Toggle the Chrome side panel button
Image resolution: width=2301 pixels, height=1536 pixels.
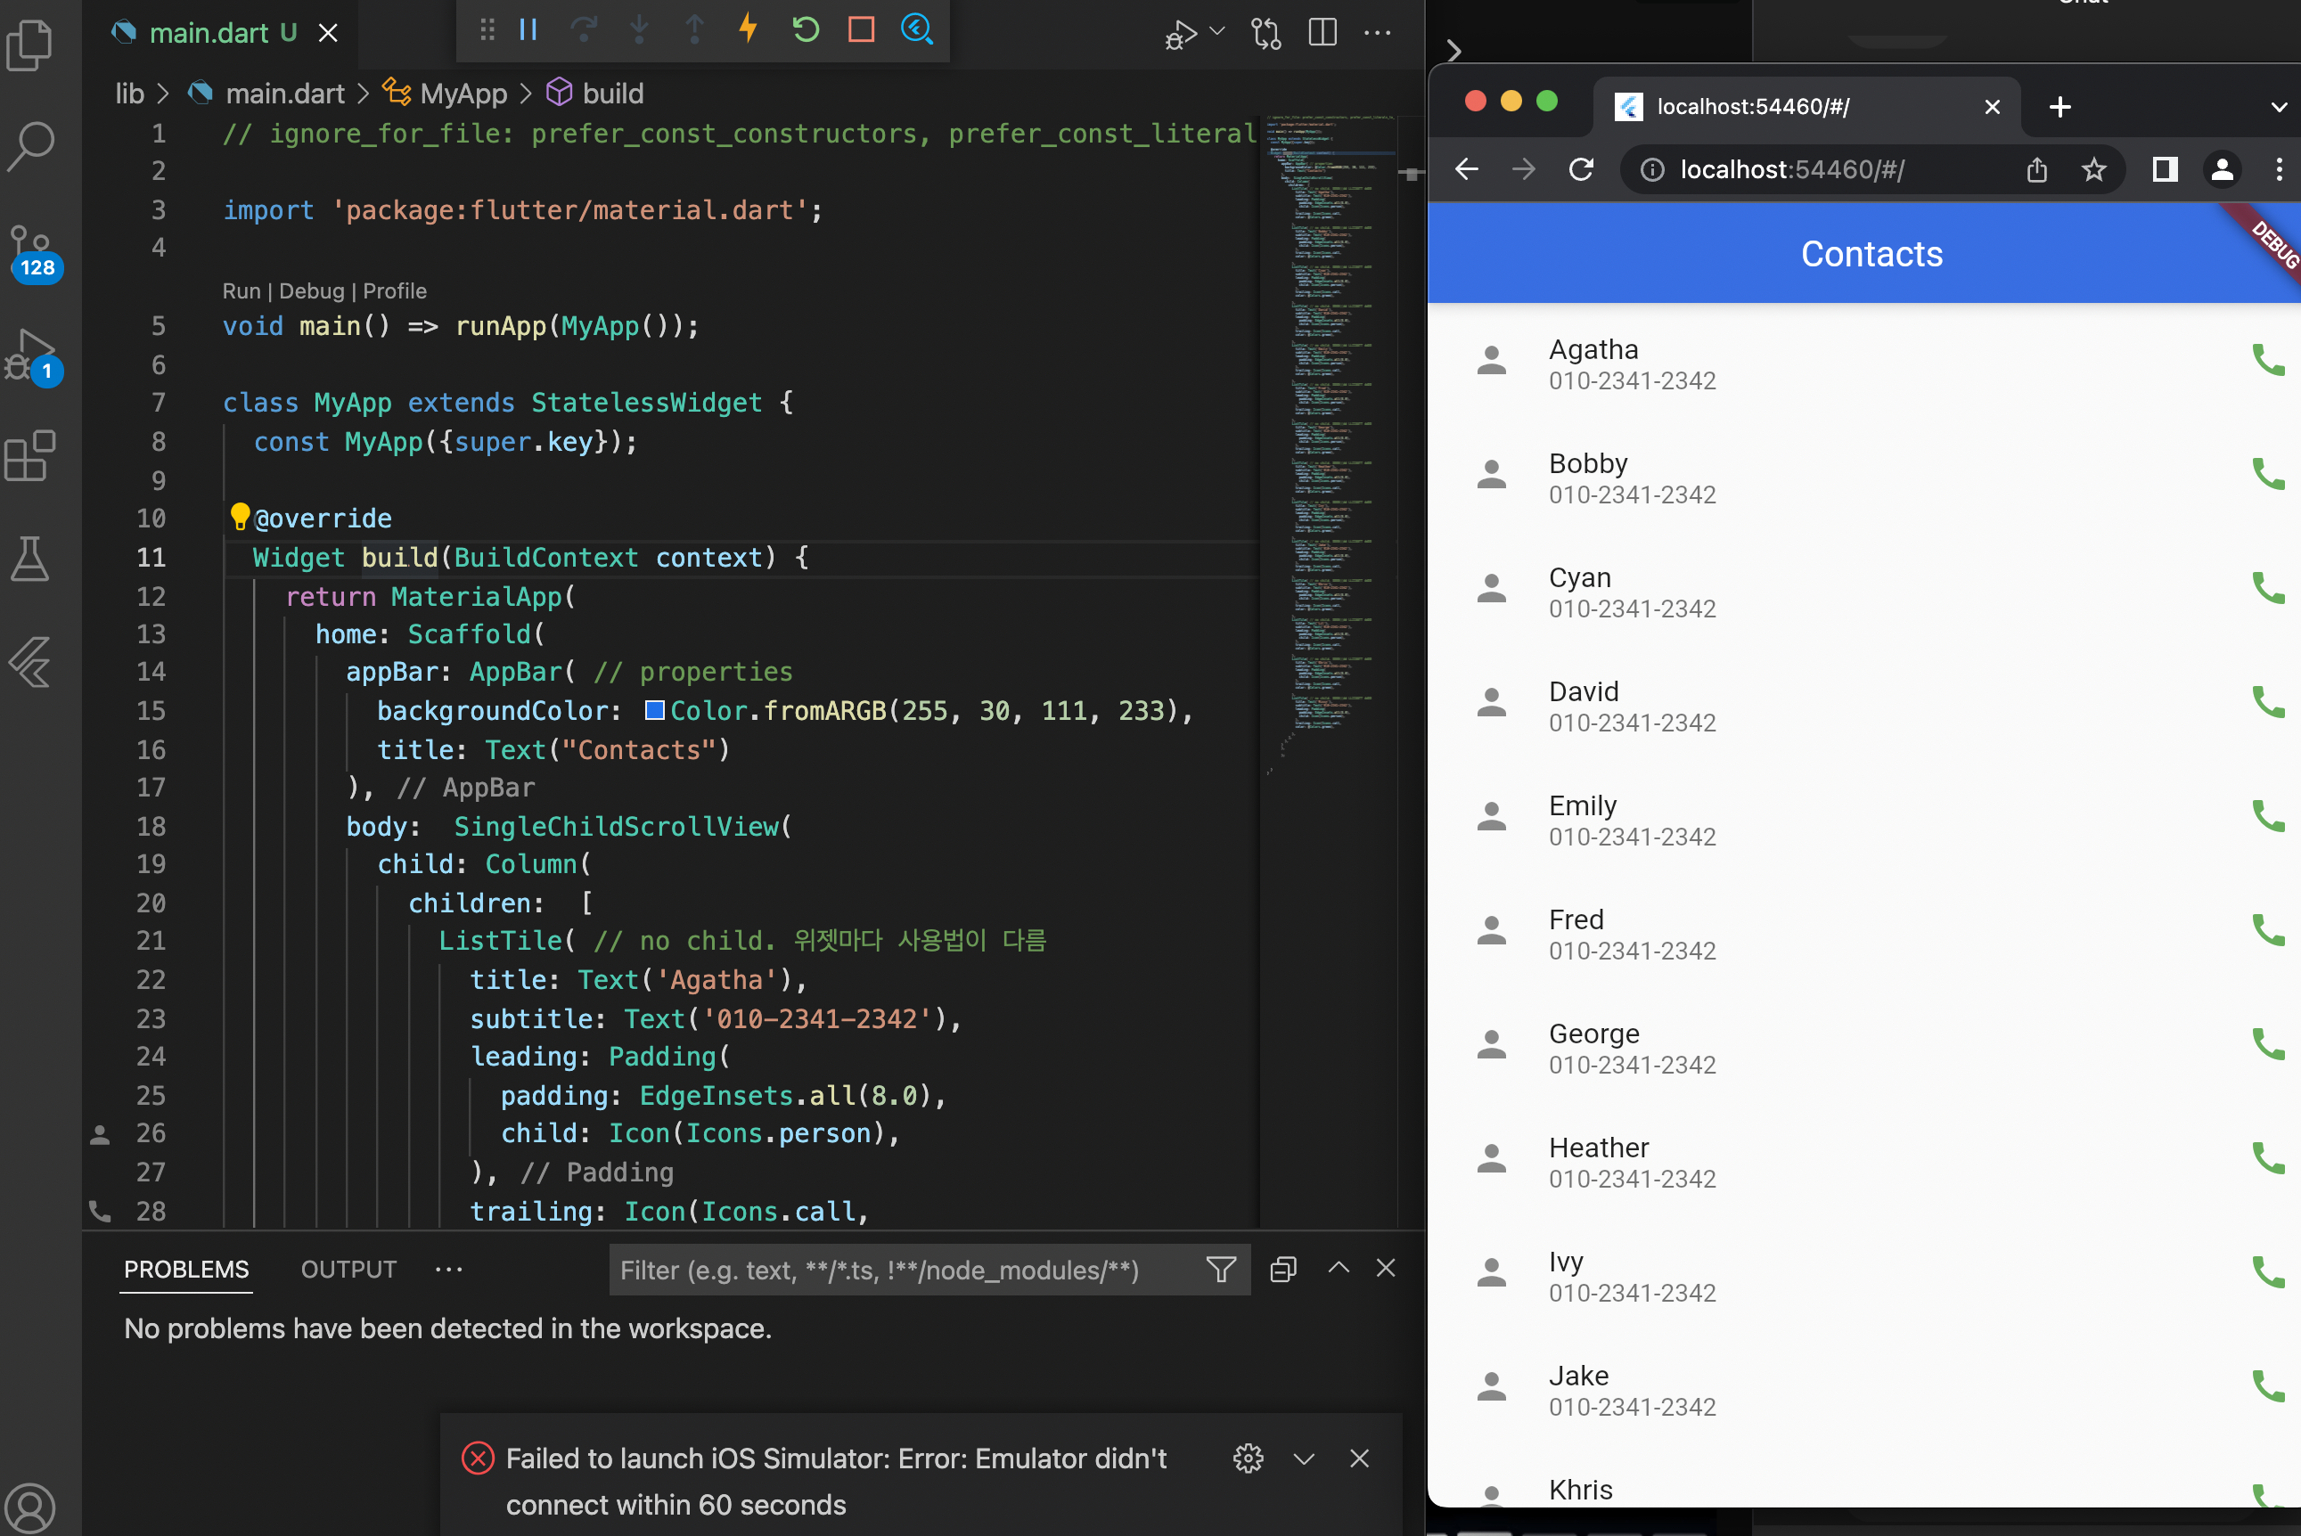pyautogui.click(x=2165, y=169)
